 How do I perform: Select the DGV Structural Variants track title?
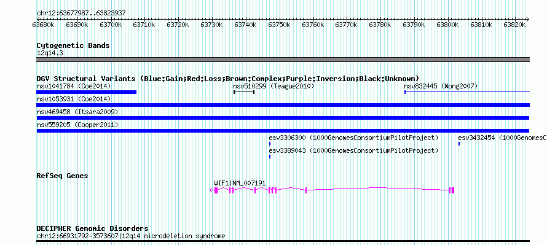point(228,79)
